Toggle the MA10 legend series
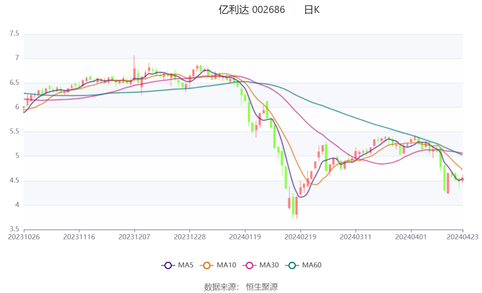 pyautogui.click(x=218, y=265)
